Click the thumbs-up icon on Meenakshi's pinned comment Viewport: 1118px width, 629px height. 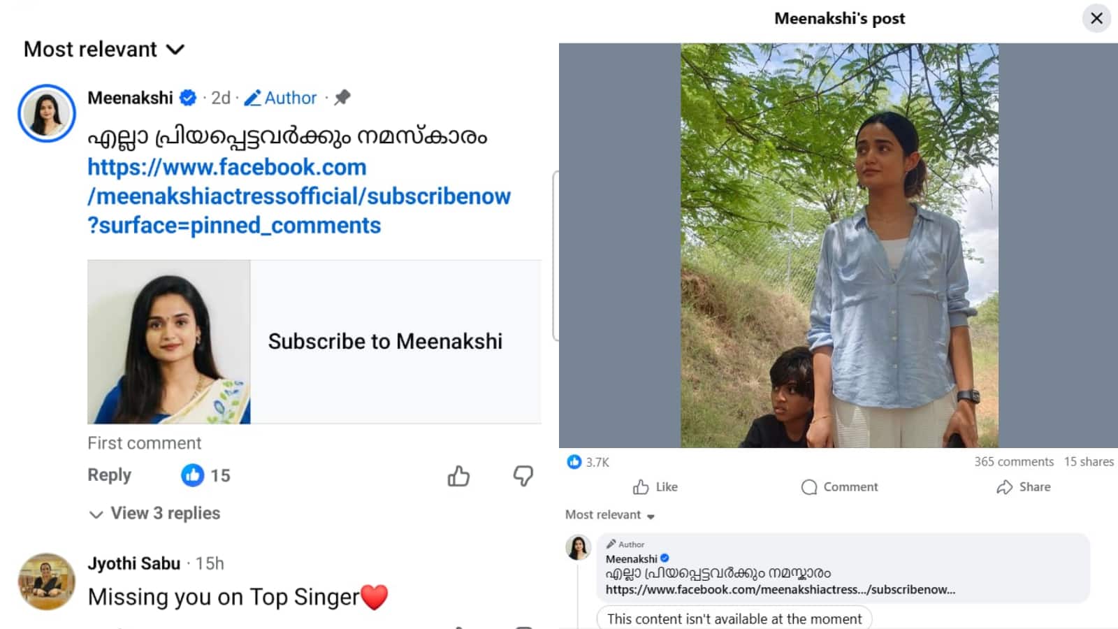tap(458, 476)
